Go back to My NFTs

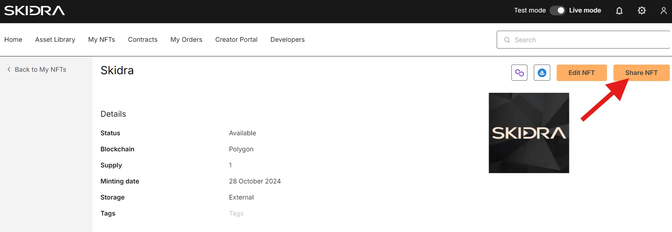click(37, 70)
